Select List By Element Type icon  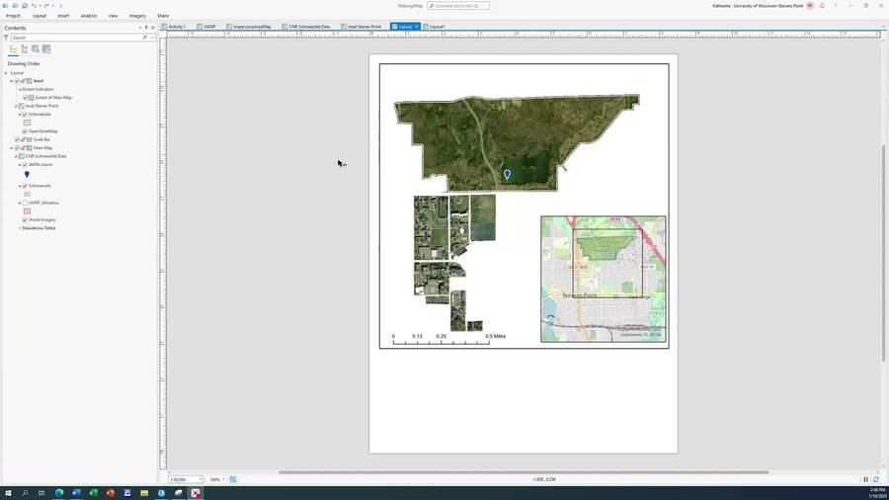coord(25,49)
